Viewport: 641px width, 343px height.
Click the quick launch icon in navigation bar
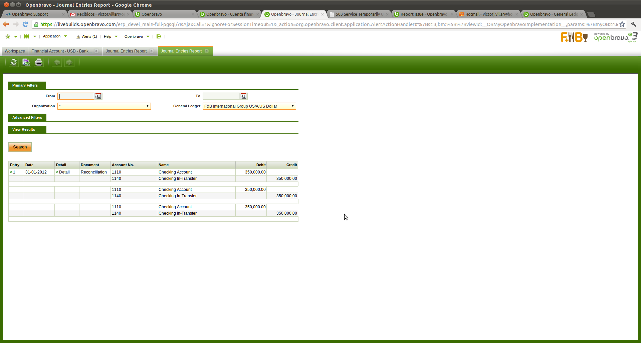pos(27,36)
